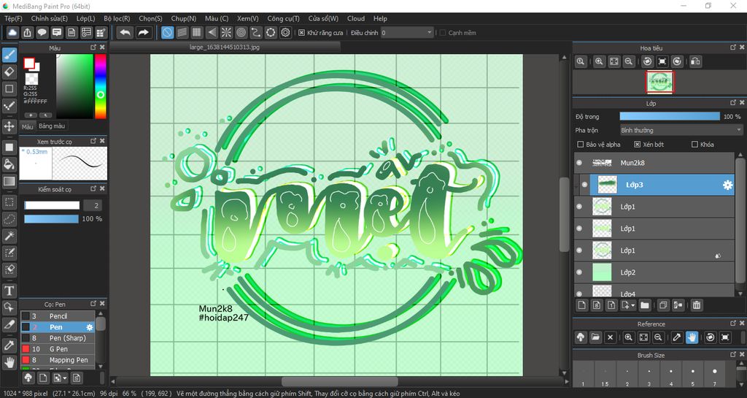Toggle Xén bớt checkbox

coord(638,145)
